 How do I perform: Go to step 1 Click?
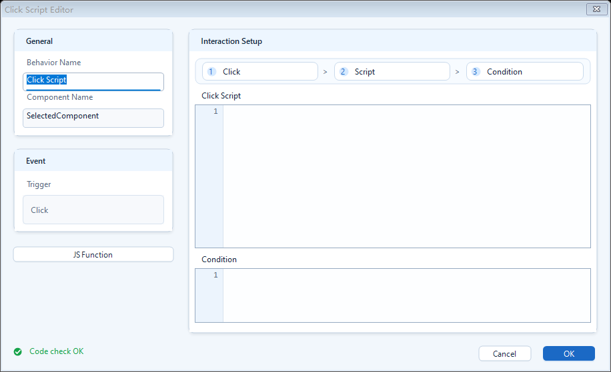tap(260, 71)
